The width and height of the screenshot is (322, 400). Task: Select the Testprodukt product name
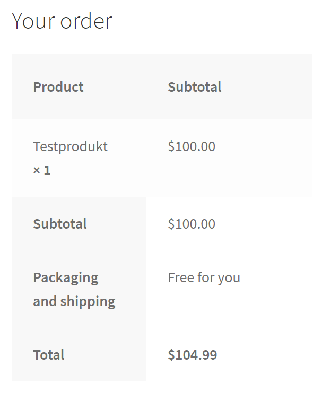coord(70,146)
